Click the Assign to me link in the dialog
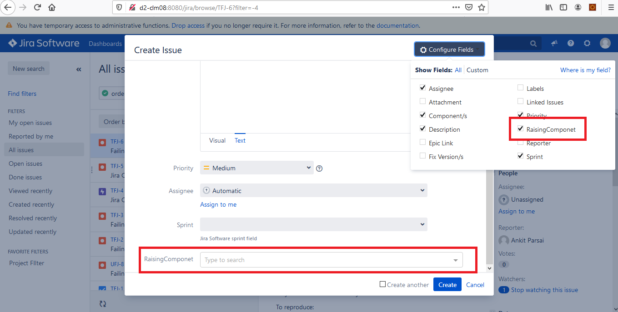 (218, 205)
